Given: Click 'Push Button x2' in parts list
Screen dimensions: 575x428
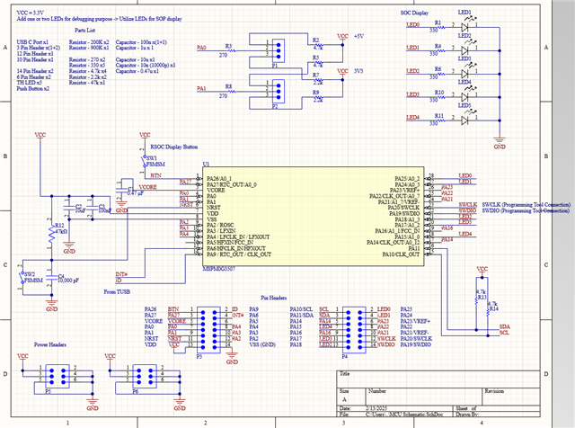Looking at the screenshot, I should pyautogui.click(x=33, y=88).
